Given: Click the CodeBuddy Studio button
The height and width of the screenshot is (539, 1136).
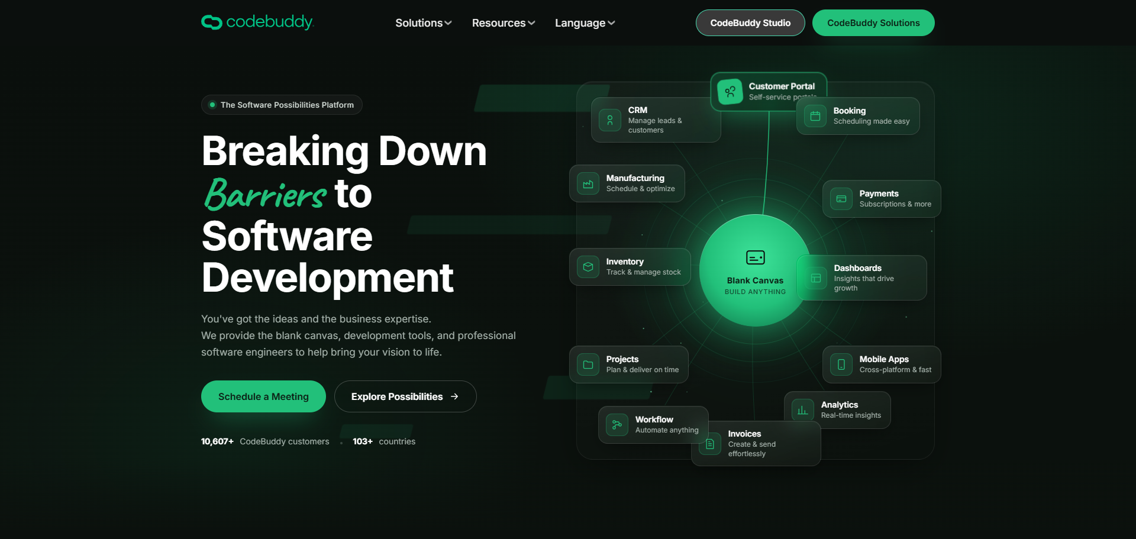Looking at the screenshot, I should click(x=750, y=23).
